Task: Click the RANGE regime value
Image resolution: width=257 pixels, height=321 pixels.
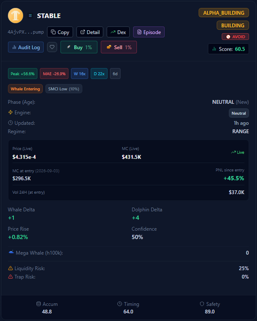Action: tap(240, 131)
